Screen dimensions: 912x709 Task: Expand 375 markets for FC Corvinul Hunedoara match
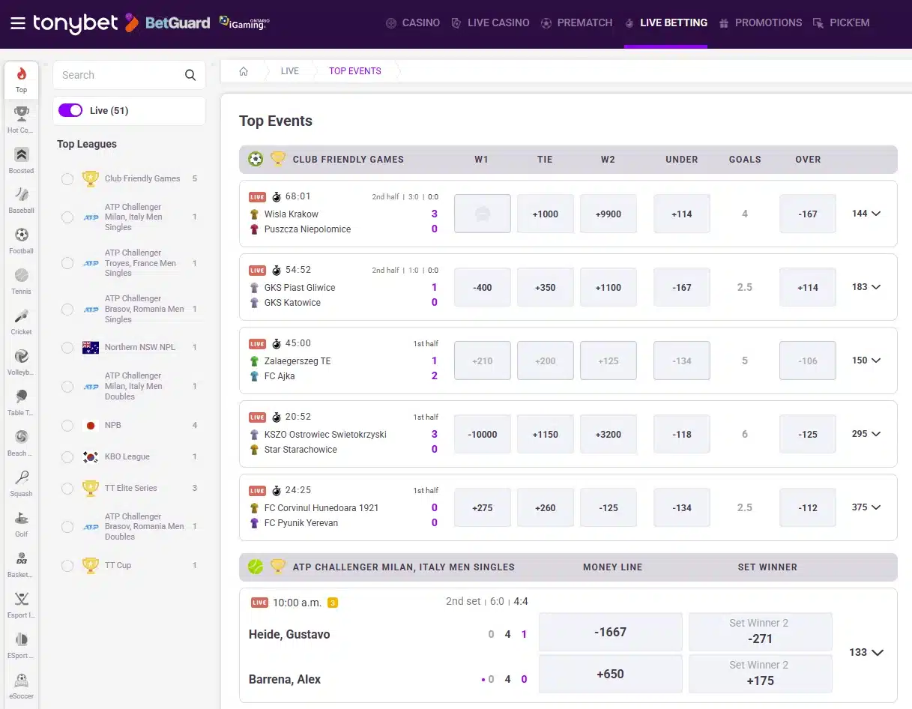[x=866, y=507]
